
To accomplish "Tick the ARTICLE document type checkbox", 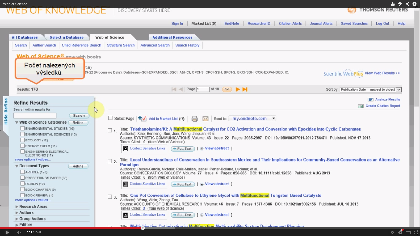I will 23,172.
